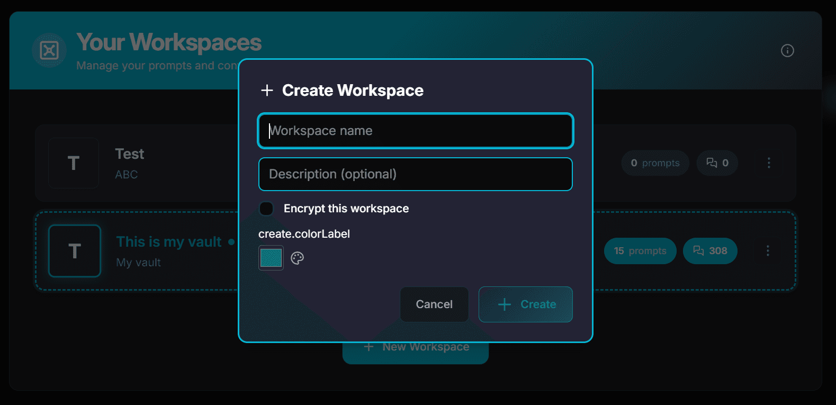836x405 pixels.
Task: Click the 0 conversations badge for Test
Action: pyautogui.click(x=717, y=163)
